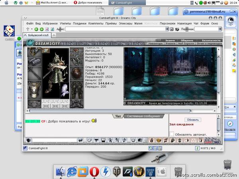Open the Файл menu
Image resolution: width=239 pixels, height=179 pixels.
pyautogui.click(x=30, y=23)
